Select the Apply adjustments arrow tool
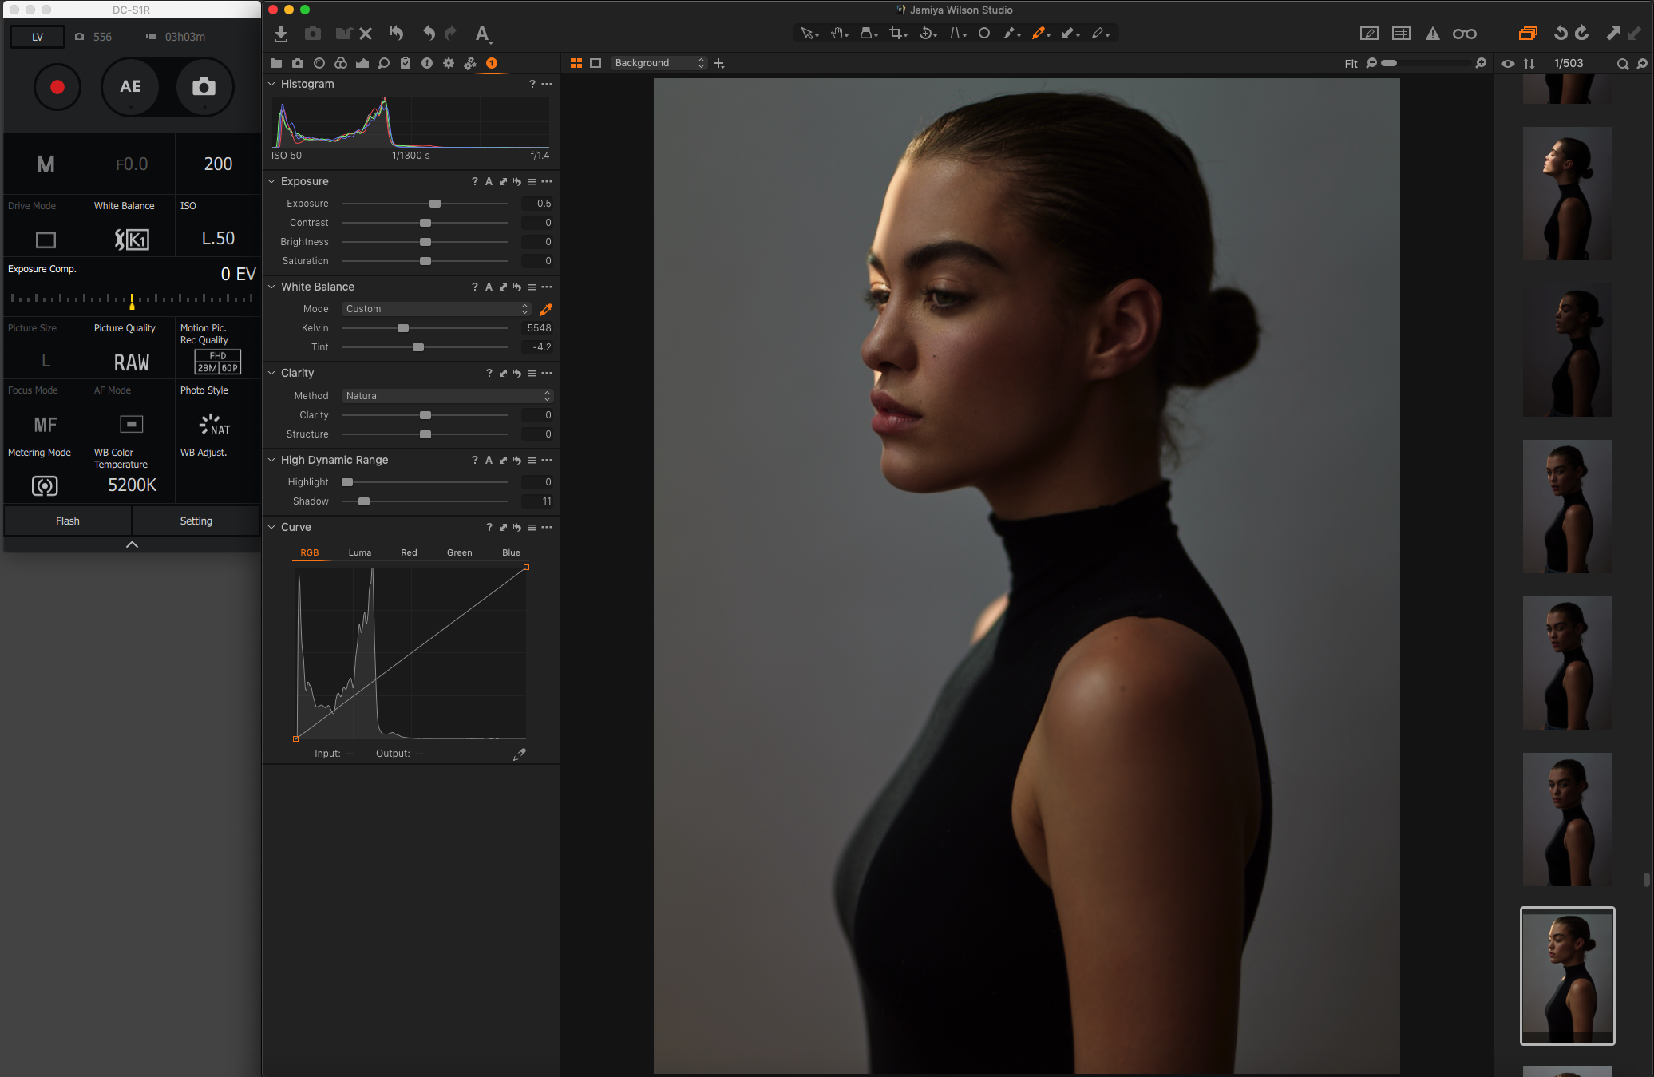1654x1077 pixels. pos(1070,34)
